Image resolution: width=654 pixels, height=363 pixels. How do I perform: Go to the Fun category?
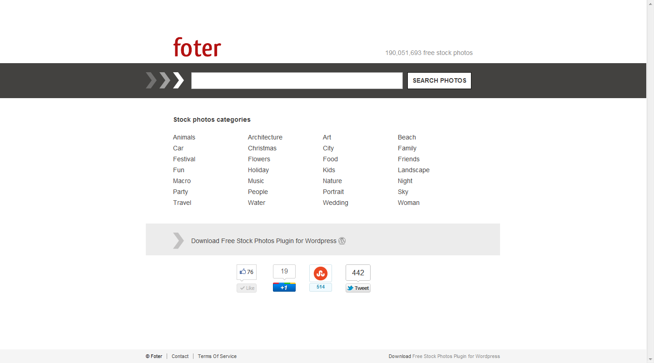point(178,170)
